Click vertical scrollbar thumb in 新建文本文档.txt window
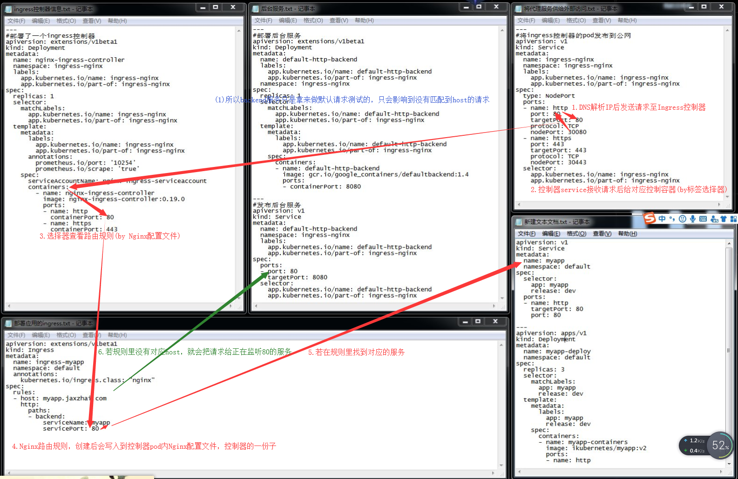This screenshot has width=738, height=479. pyautogui.click(x=729, y=351)
